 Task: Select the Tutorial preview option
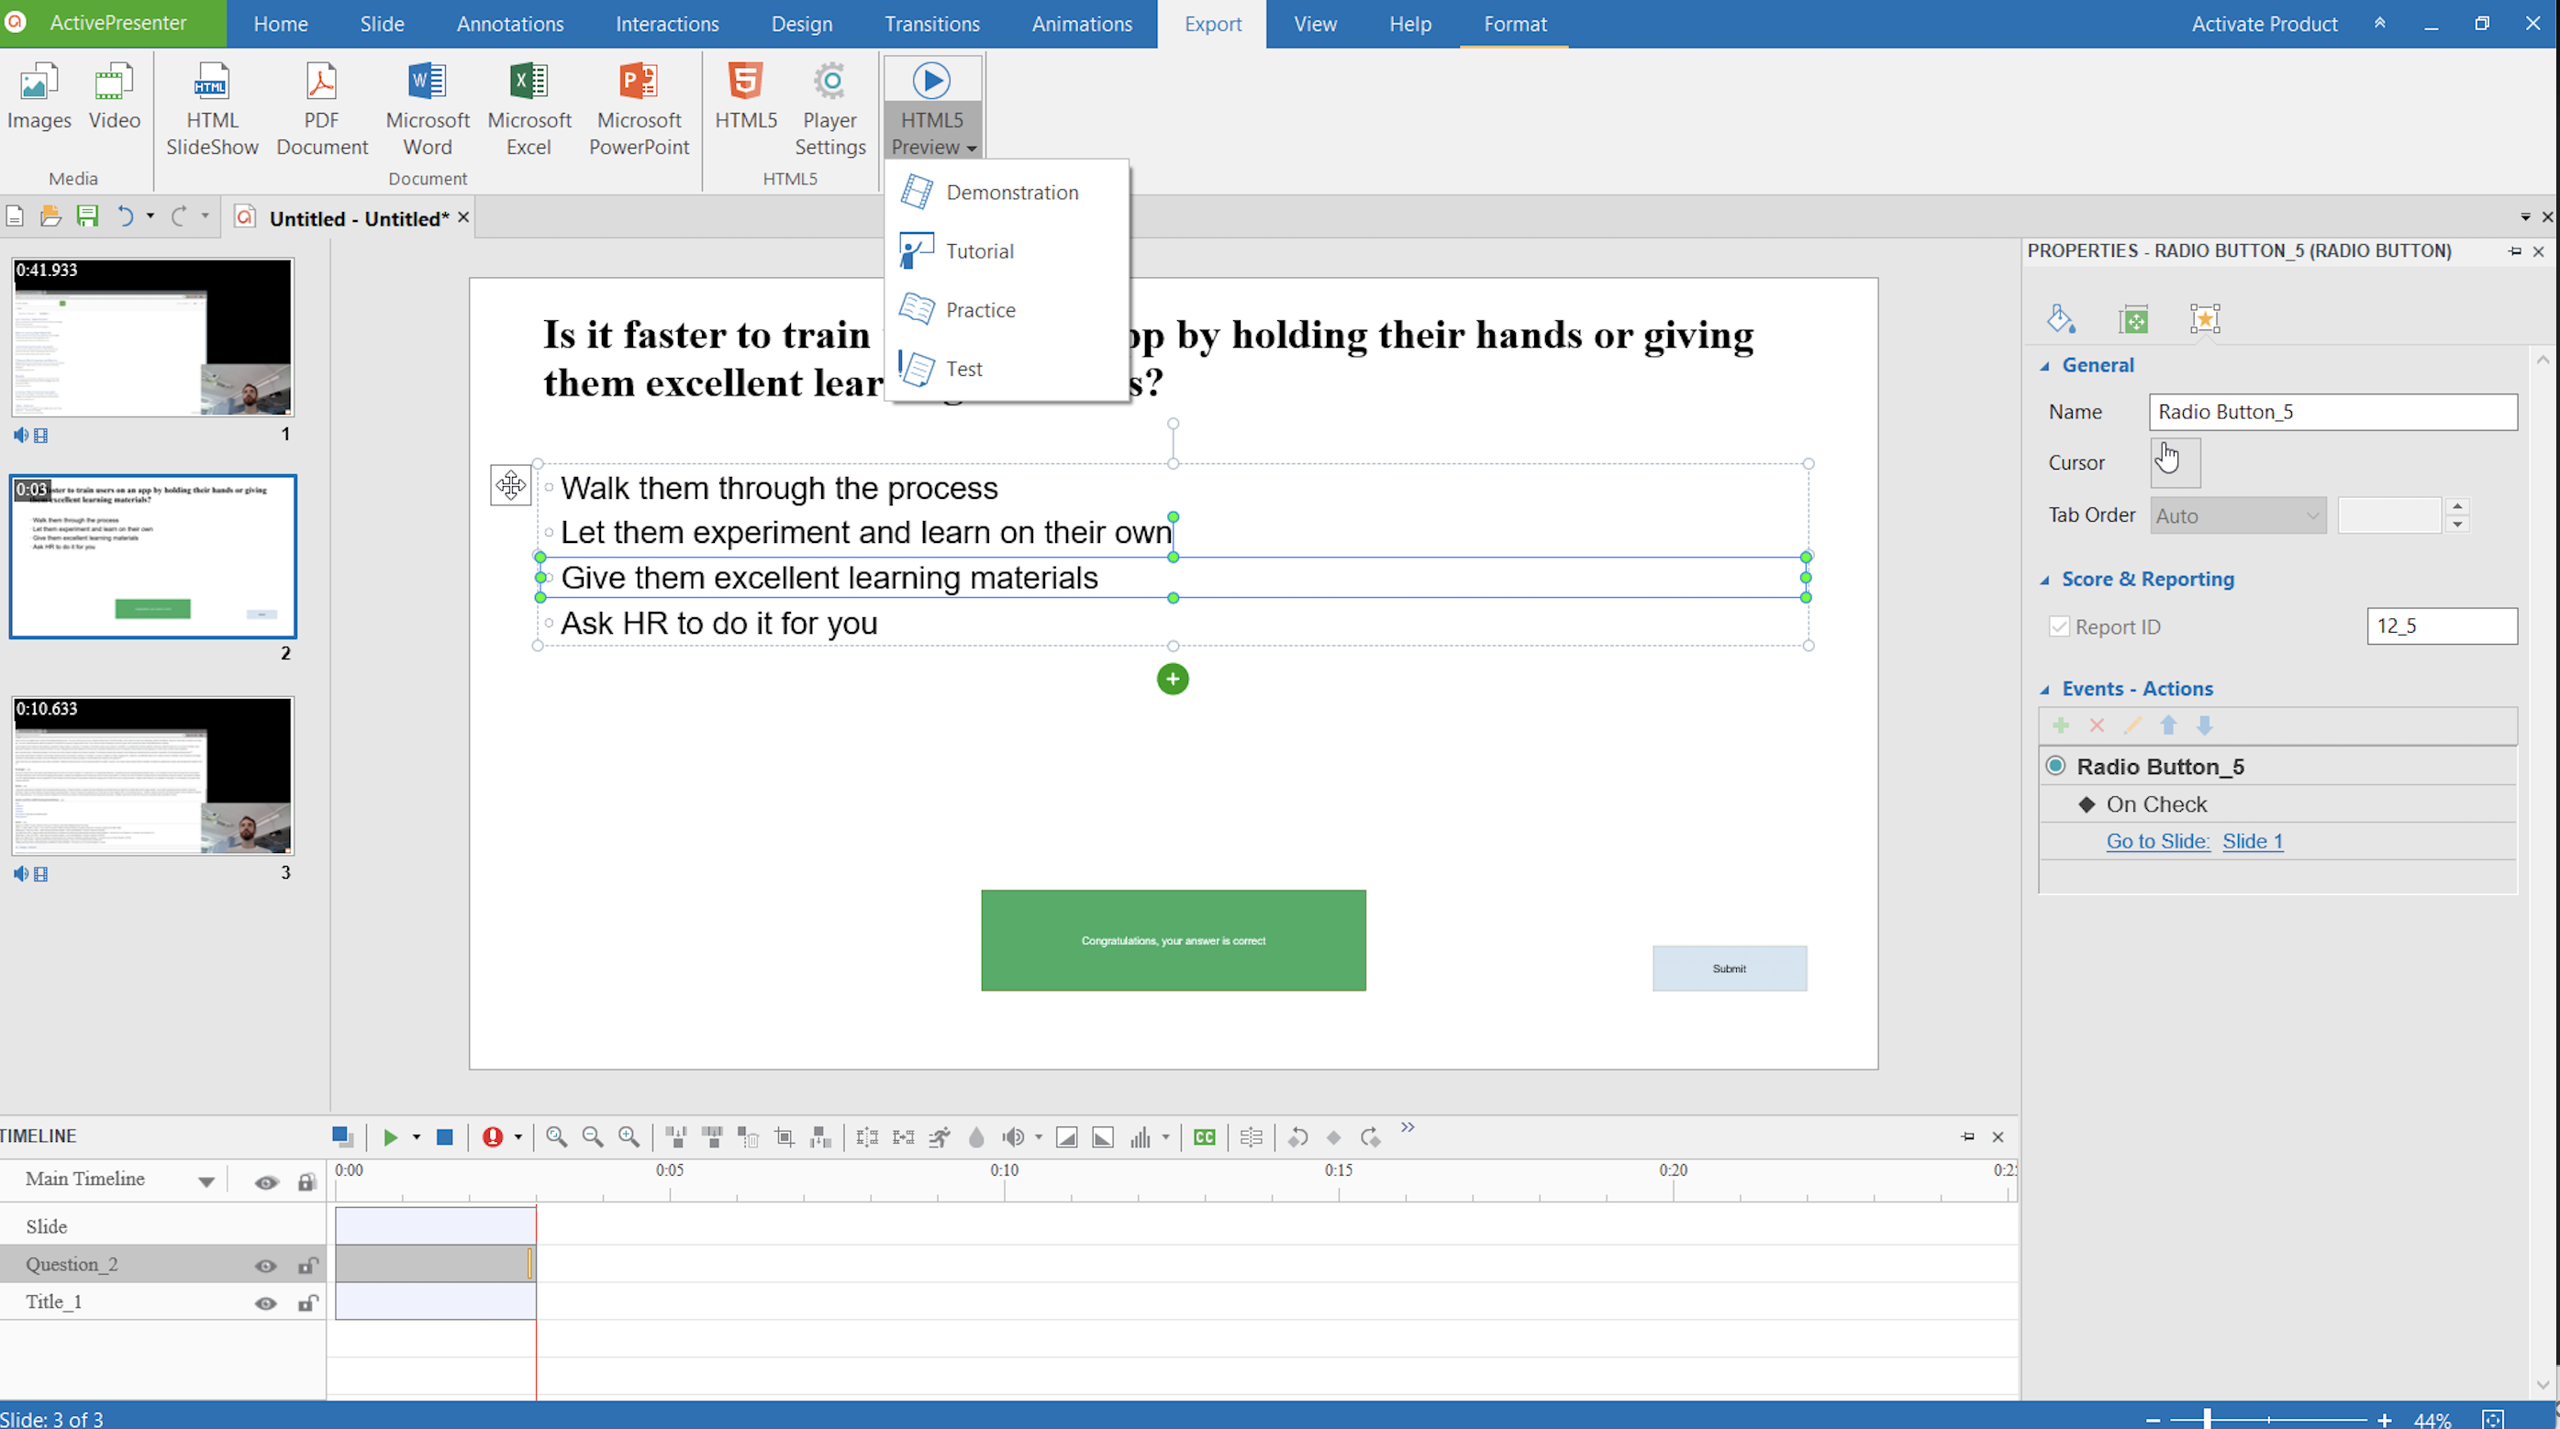coord(979,249)
